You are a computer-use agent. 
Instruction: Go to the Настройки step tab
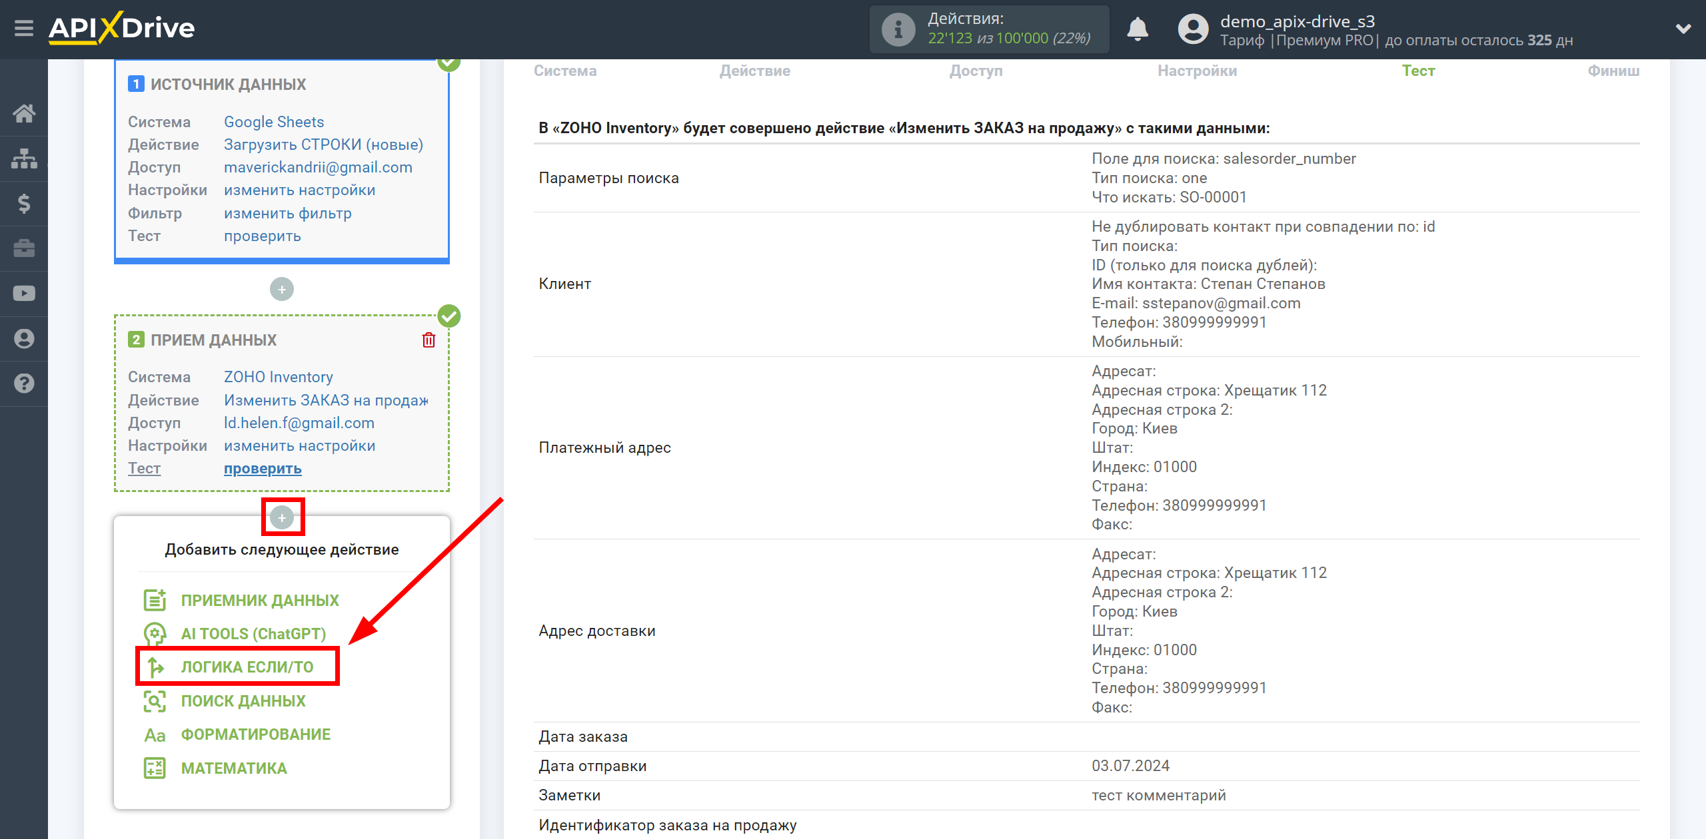click(1197, 71)
